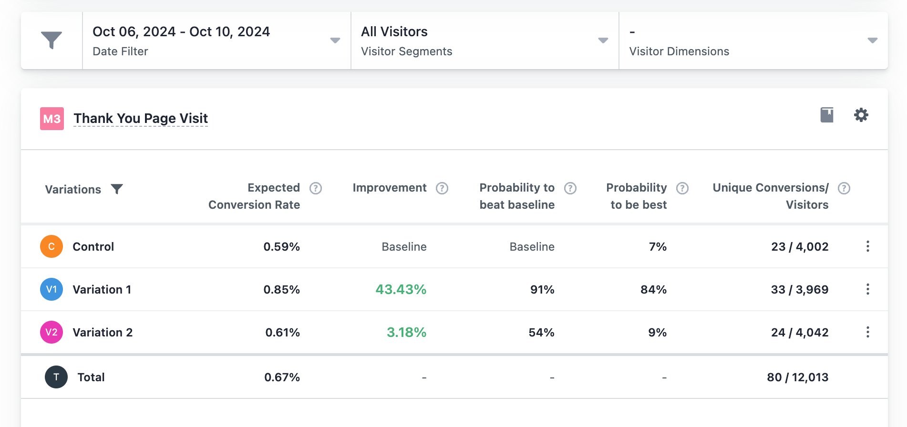Click the 91% probability to beat baseline
Screen dimensions: 907x427
pyautogui.click(x=543, y=290)
